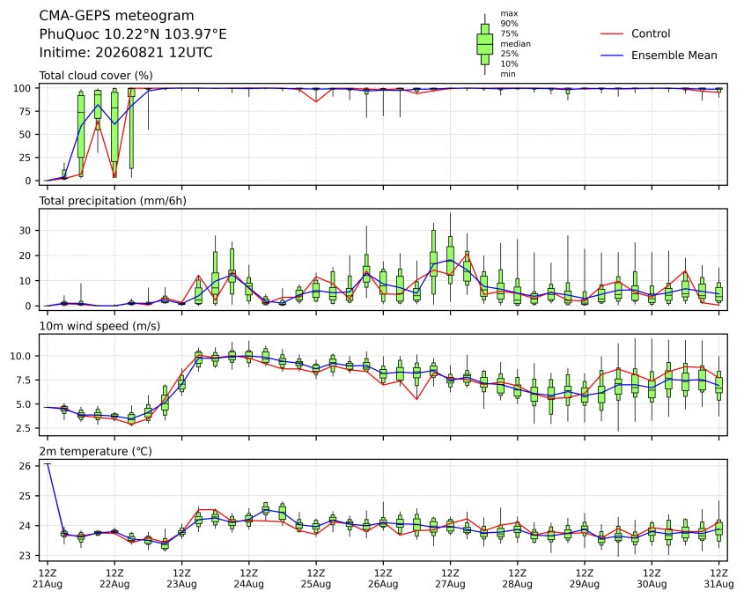Click the 'Initime: 20260821 12UTC' text

[x=126, y=52]
